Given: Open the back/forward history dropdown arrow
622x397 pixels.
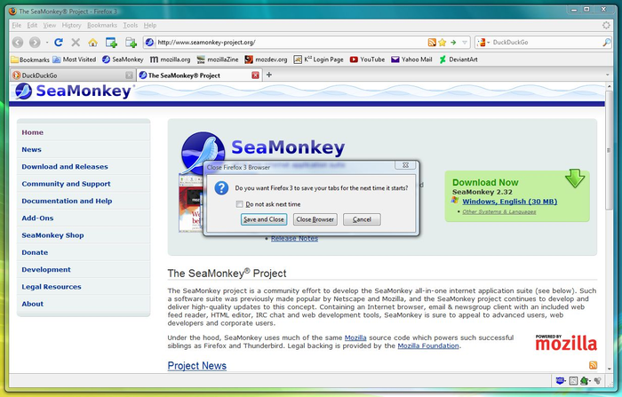Looking at the screenshot, I should tap(47, 42).
